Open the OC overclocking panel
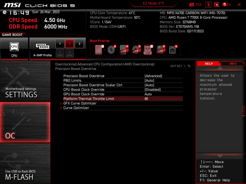This screenshot has width=246, height=184. (25, 122)
